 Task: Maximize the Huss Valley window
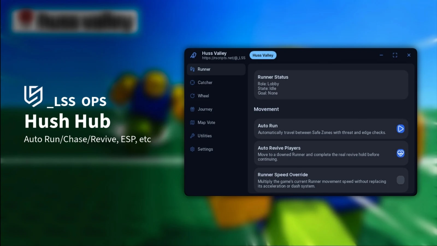click(x=395, y=55)
